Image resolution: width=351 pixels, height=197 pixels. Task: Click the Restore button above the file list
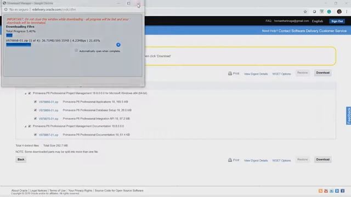tap(302, 73)
